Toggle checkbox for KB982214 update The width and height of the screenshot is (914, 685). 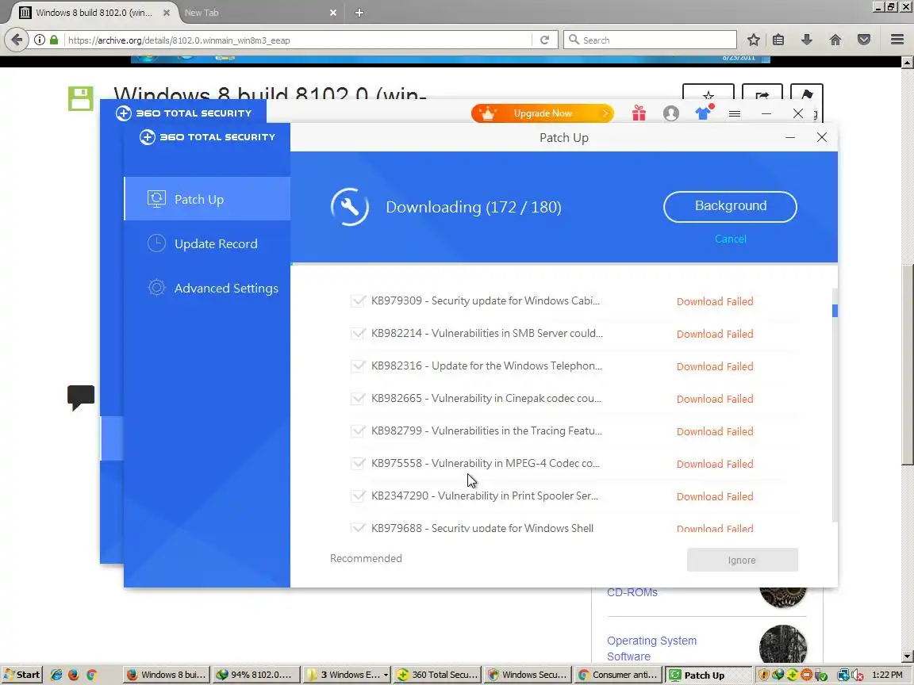tap(358, 333)
